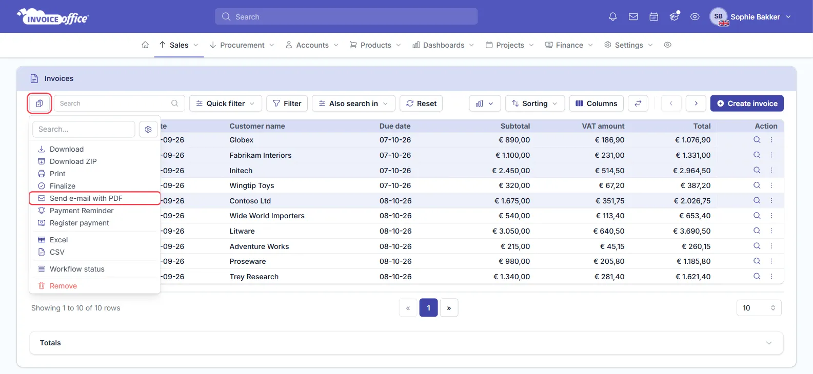The width and height of the screenshot is (813, 374).
Task: Go to next page arrow button
Action: (x=696, y=103)
